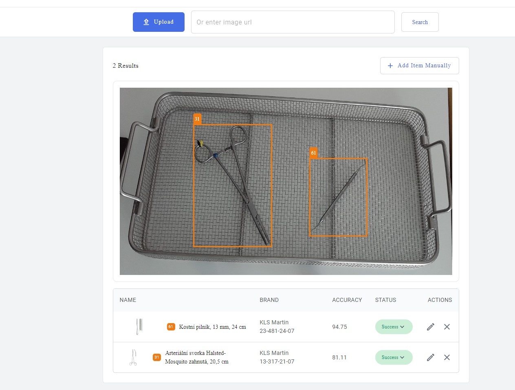
Task: Click the ACTIONS column header
Action: (440, 300)
